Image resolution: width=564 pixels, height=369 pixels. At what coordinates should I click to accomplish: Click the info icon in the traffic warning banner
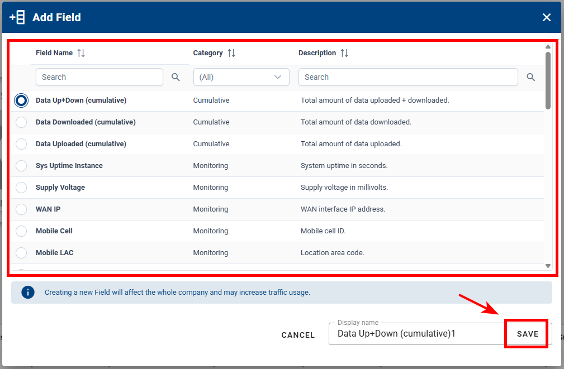tap(27, 292)
